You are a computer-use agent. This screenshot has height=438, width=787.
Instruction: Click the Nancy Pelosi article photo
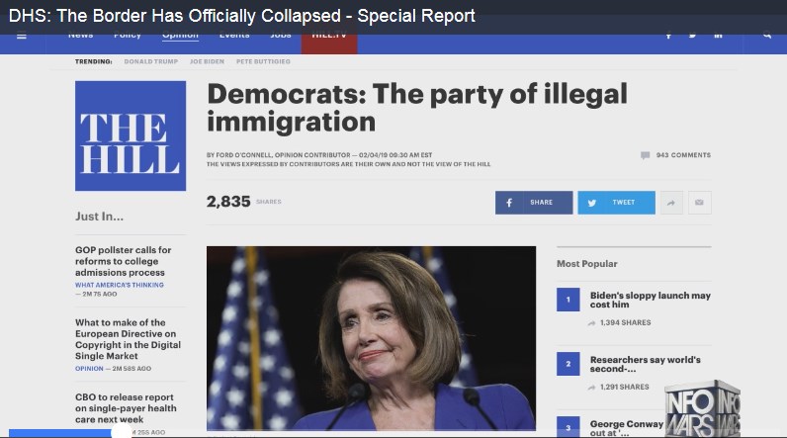[371, 338]
